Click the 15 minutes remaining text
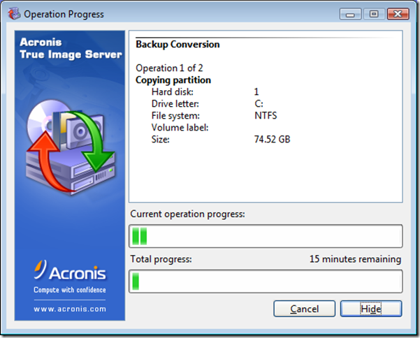The width and height of the screenshot is (420, 338). [355, 260]
